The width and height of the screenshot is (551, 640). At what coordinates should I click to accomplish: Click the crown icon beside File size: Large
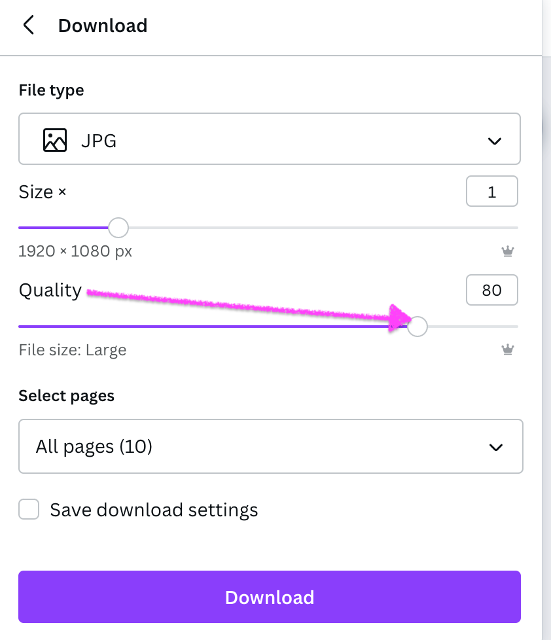click(507, 349)
